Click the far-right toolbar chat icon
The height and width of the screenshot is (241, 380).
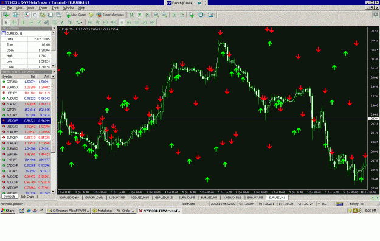click(376, 15)
